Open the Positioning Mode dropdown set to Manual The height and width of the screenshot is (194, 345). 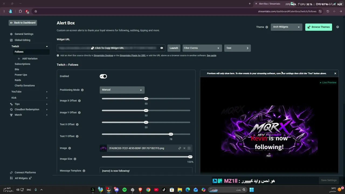[x=122, y=90]
